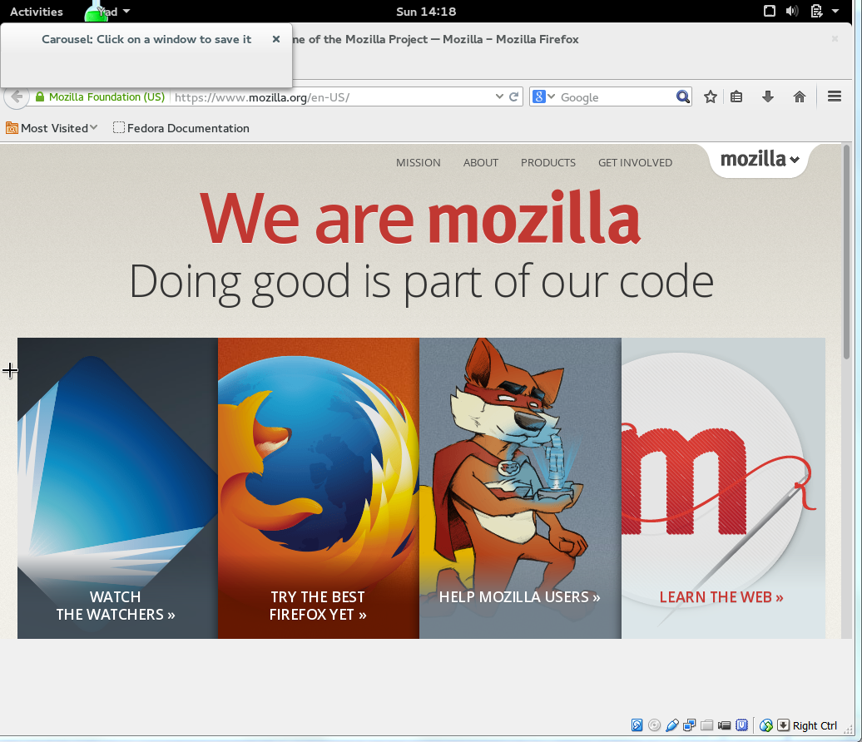The image size is (862, 742).
Task: Click in the Google search field
Action: 616,97
